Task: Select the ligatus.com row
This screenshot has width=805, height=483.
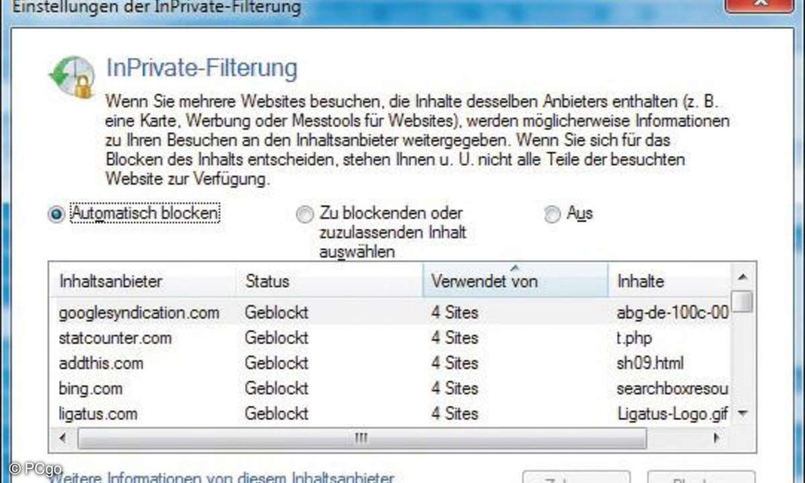Action: coord(389,413)
